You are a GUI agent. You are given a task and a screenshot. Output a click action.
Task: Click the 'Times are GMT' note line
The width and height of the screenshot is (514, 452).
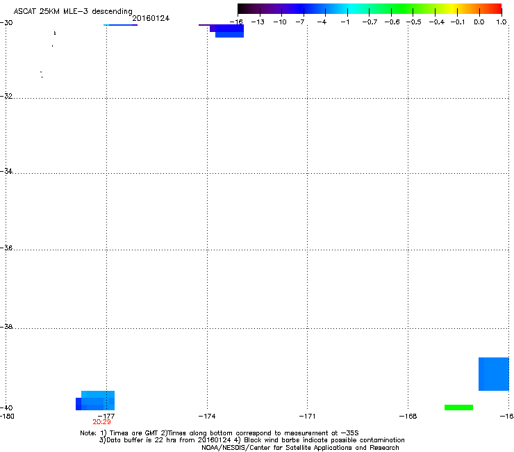[219, 433]
